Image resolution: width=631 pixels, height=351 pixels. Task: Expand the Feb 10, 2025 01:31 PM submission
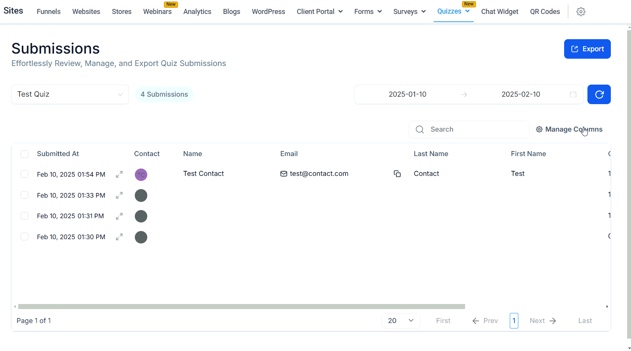coord(119,216)
